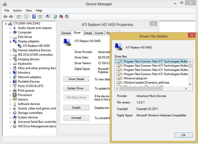Click the Uninstall device red X toolbar icon

click(61, 17)
